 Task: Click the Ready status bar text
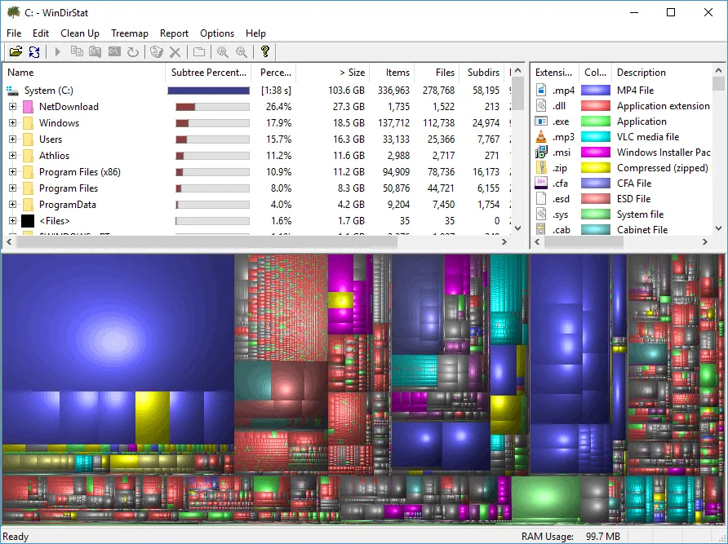click(x=16, y=537)
